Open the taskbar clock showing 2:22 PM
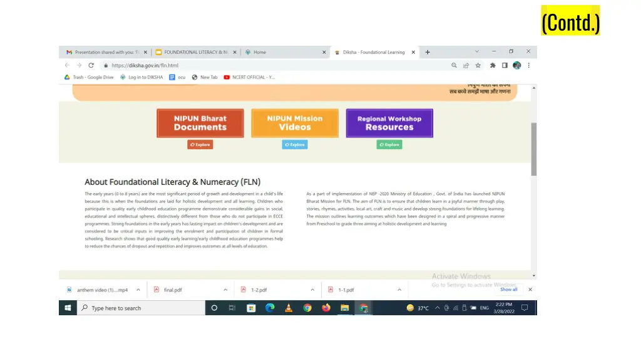Viewport: 641px width, 361px height. click(x=504, y=308)
